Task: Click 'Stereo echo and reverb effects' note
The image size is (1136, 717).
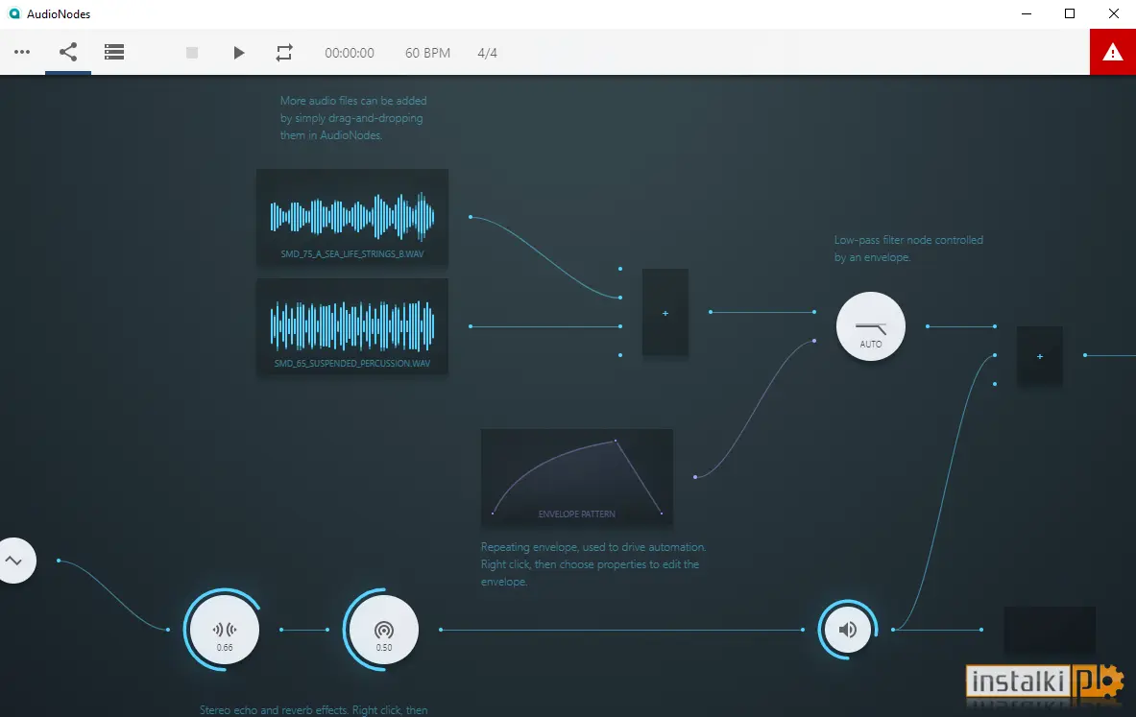Action: click(314, 710)
